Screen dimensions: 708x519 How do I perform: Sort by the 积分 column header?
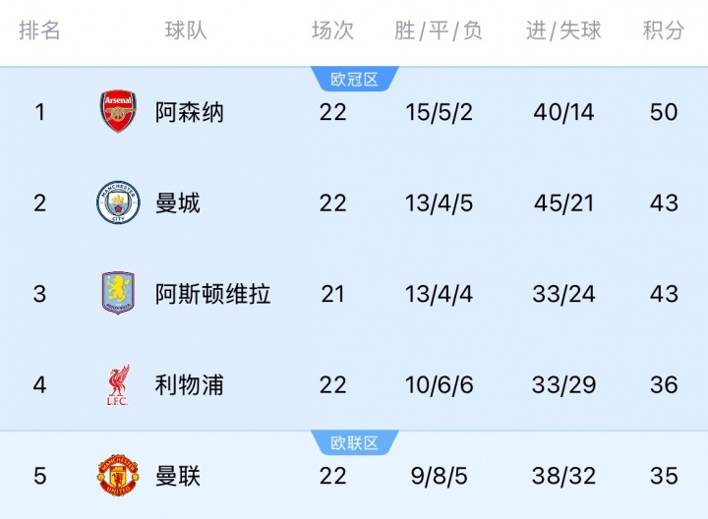pos(664,30)
